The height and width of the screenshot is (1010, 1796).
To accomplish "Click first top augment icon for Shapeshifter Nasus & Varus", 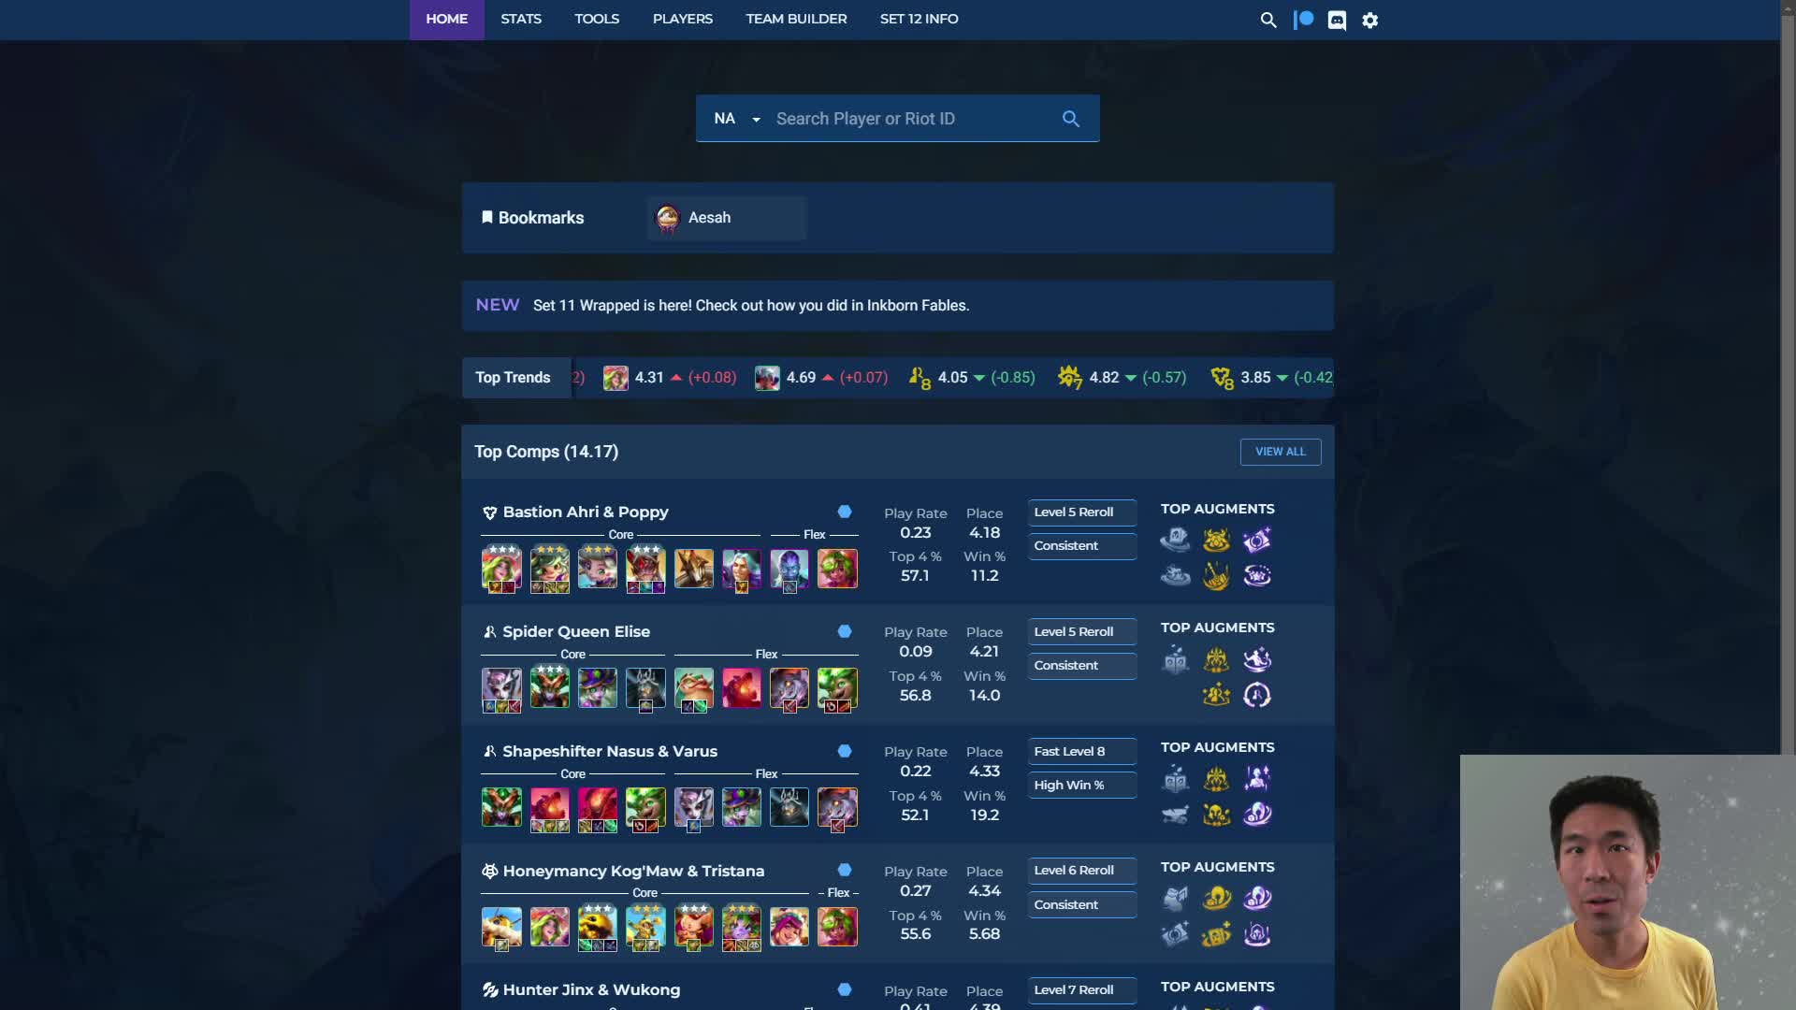I will point(1176,779).
